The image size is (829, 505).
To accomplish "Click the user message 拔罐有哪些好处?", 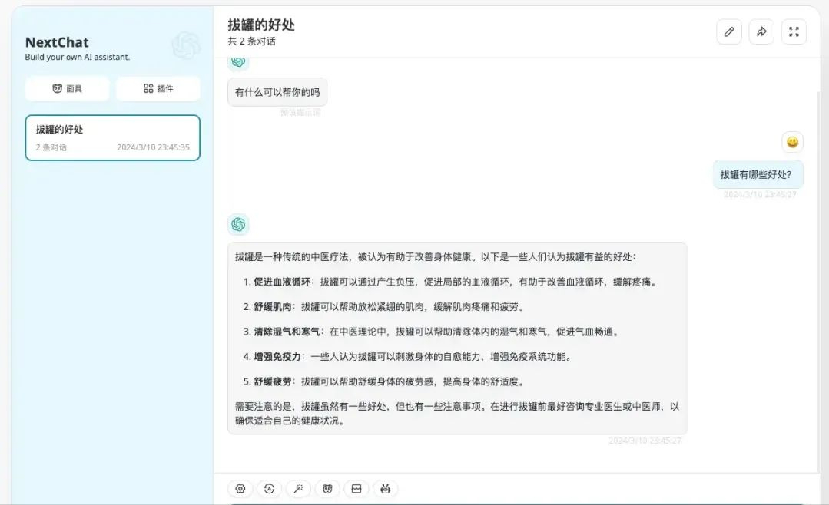I will pos(758,174).
